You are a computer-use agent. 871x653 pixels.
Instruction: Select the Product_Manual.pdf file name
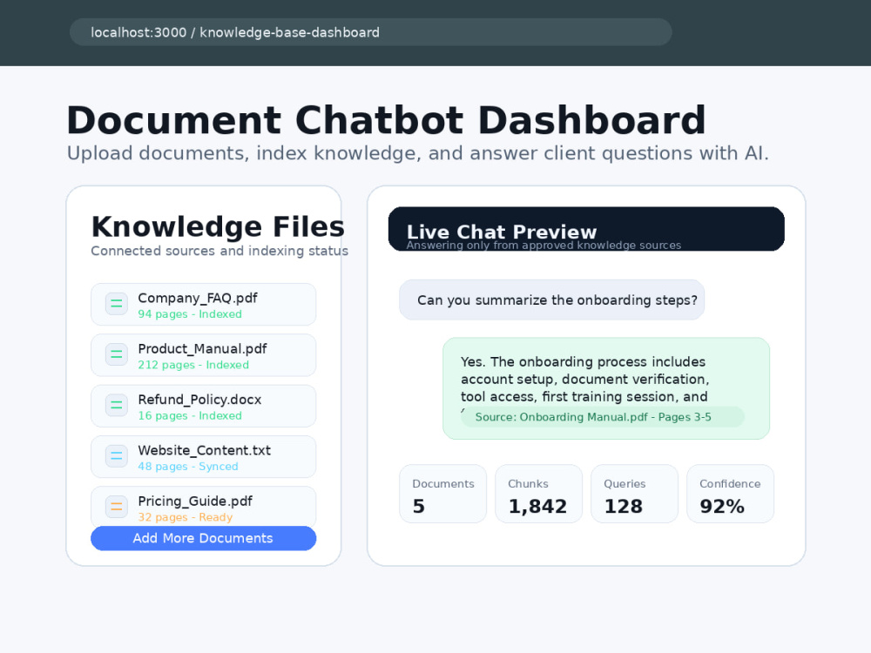pos(202,349)
